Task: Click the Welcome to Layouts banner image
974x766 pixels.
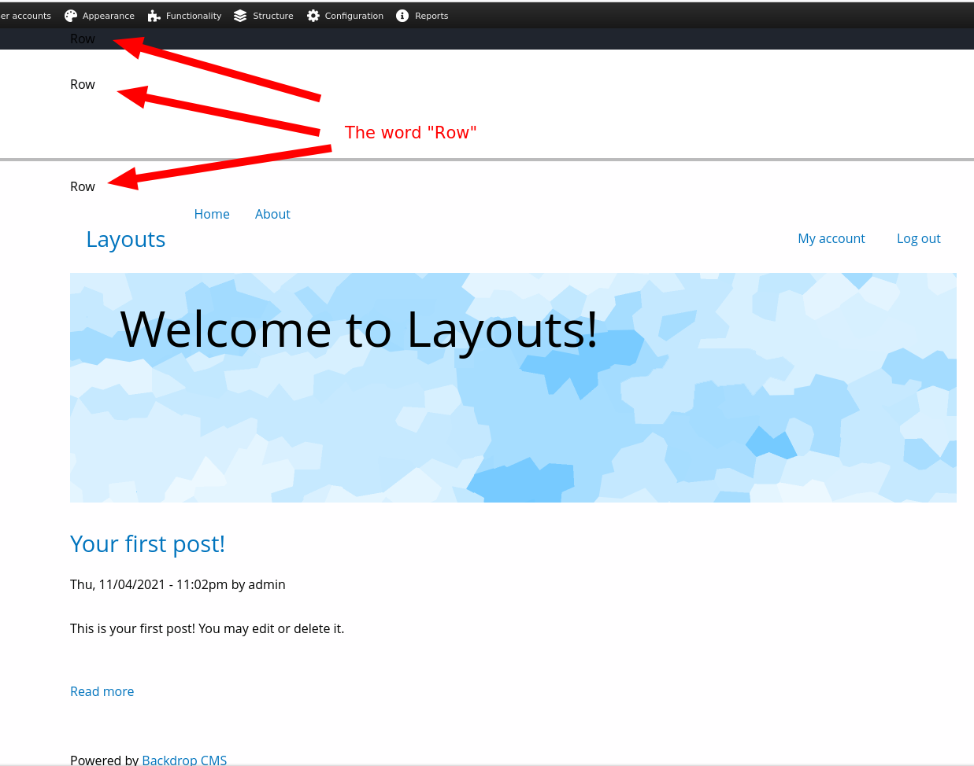Action: click(x=513, y=387)
